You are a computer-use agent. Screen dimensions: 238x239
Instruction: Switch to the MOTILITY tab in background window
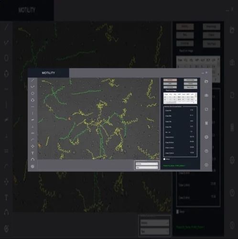tap(27, 10)
